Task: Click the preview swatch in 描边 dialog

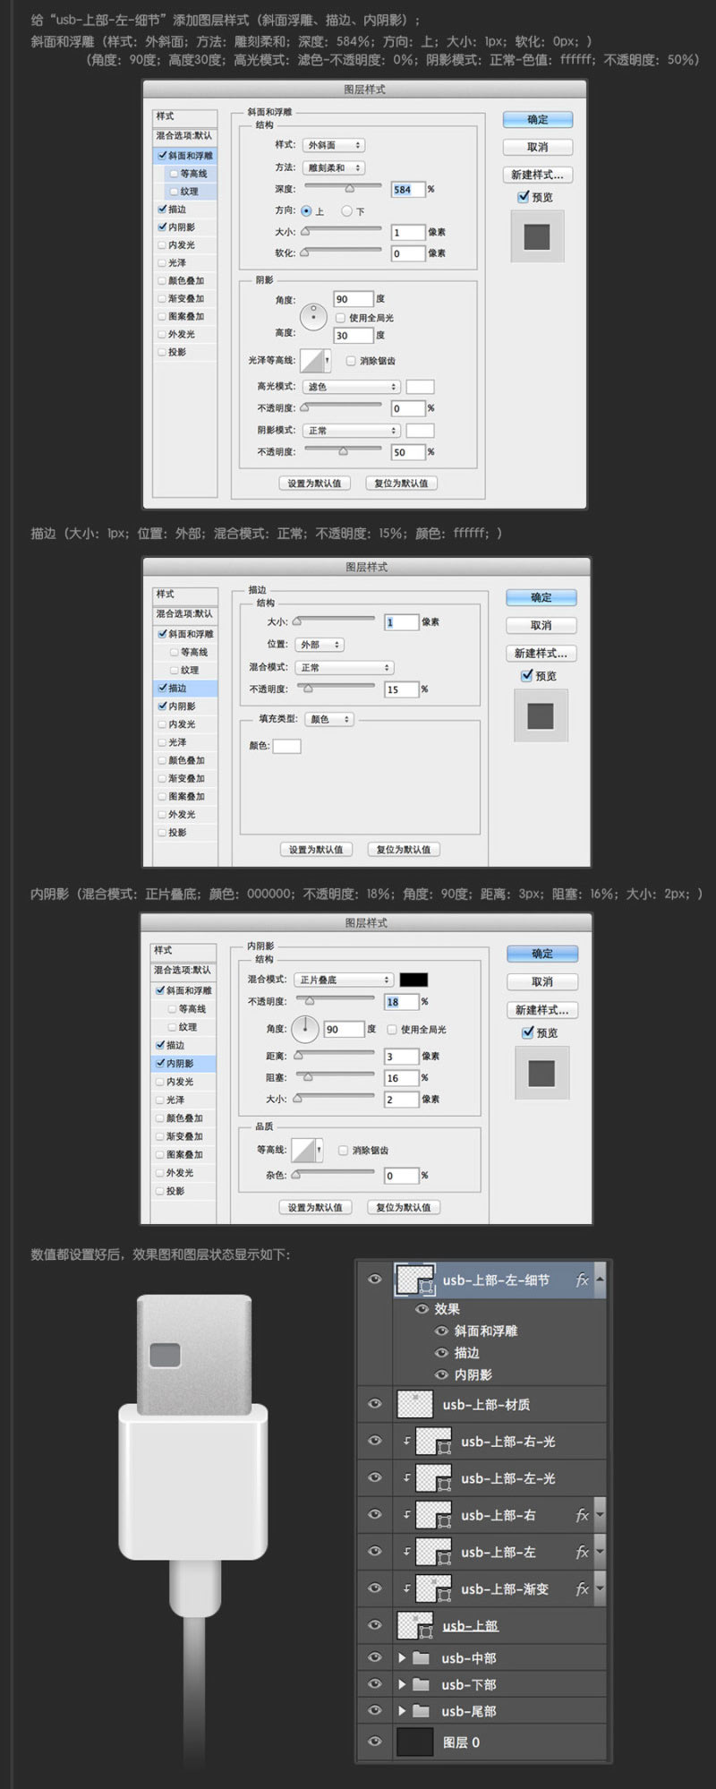Action: pos(541,715)
